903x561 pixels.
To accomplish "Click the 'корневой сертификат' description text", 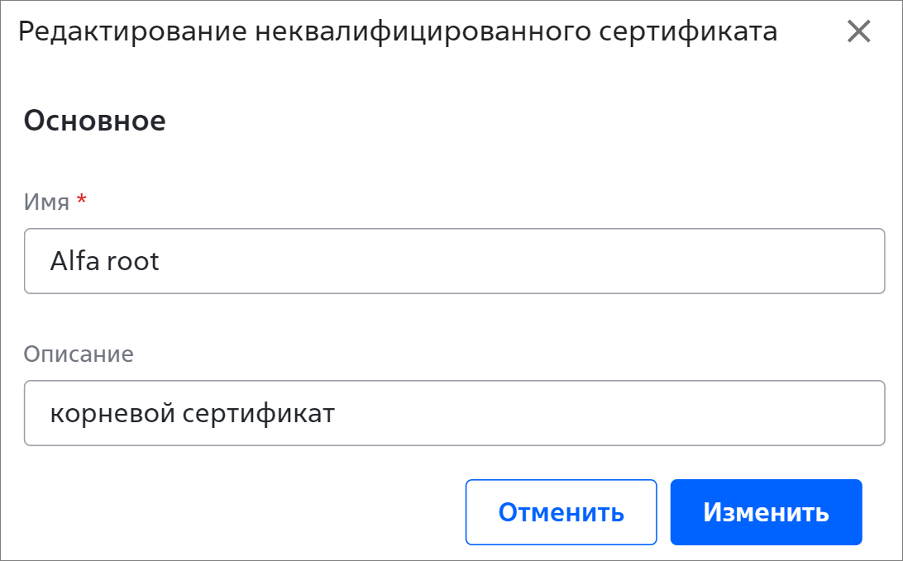I will (x=193, y=414).
